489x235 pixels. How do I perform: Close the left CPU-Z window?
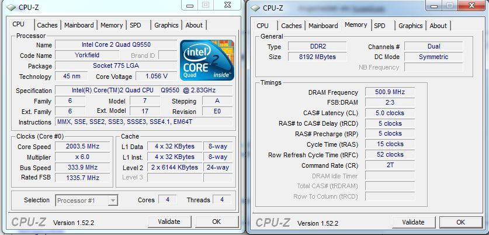coord(227,5)
